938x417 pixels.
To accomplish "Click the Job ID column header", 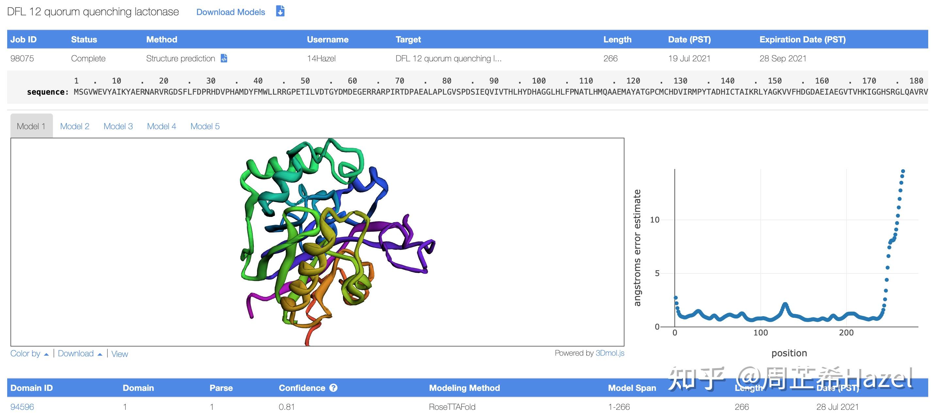I will pyautogui.click(x=23, y=39).
